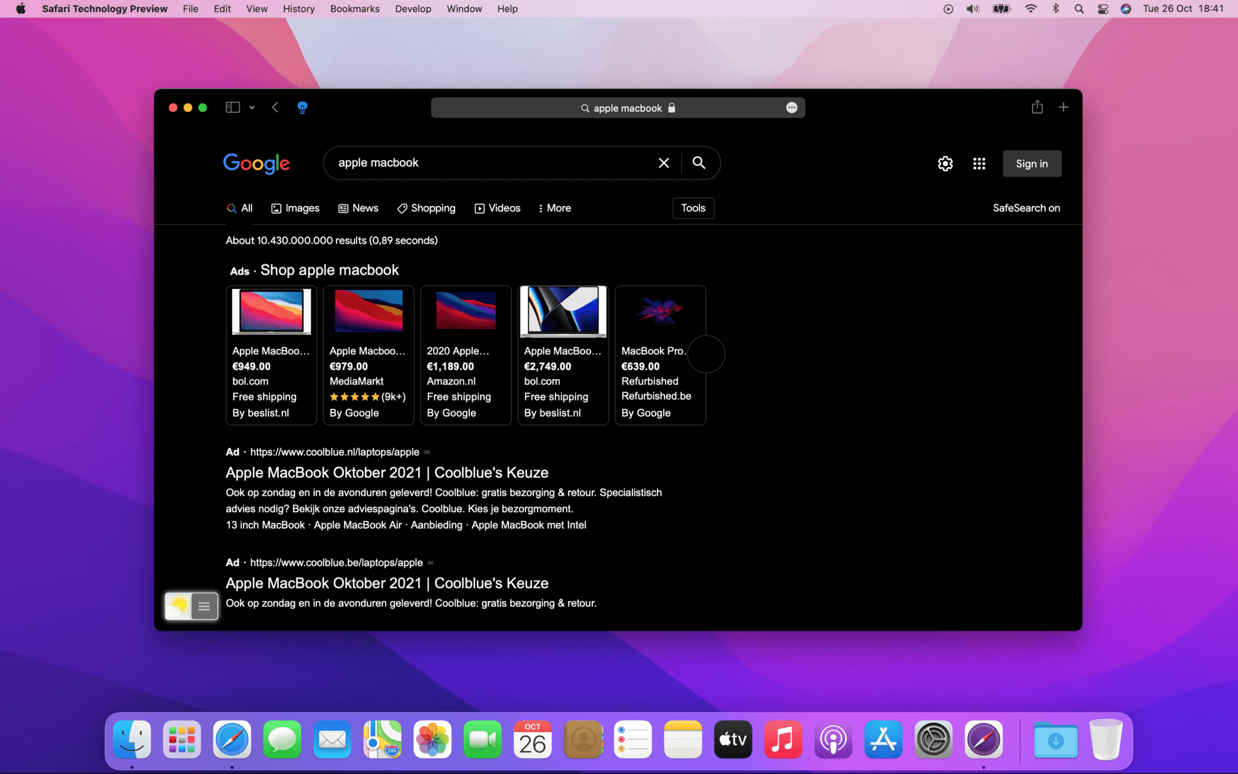
Task: Open Google apps grid icon
Action: (979, 163)
